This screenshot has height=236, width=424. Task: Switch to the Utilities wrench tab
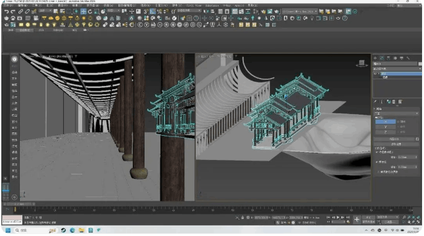pyautogui.click(x=408, y=58)
